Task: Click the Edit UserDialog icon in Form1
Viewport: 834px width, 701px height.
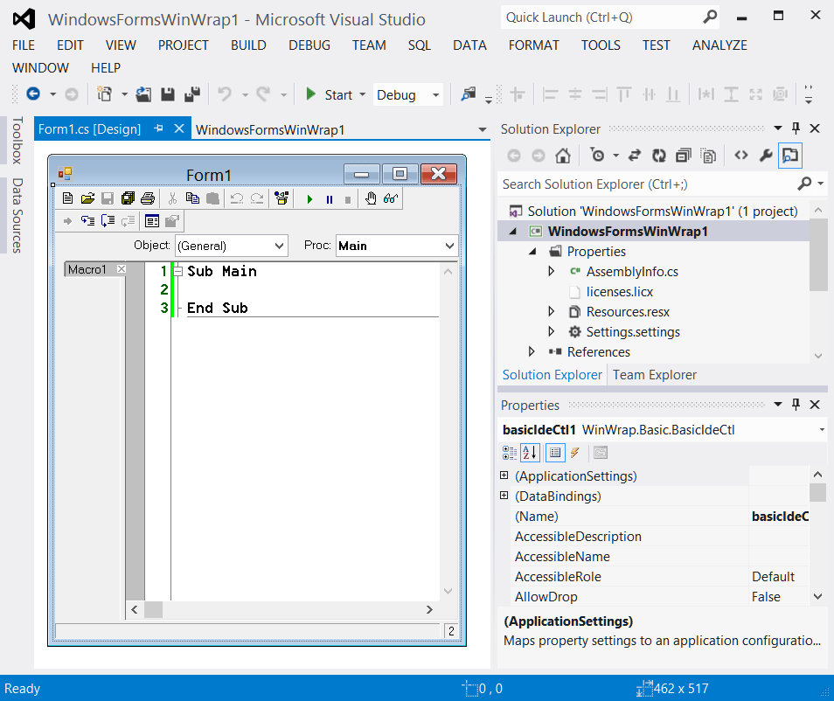Action: coord(152,221)
